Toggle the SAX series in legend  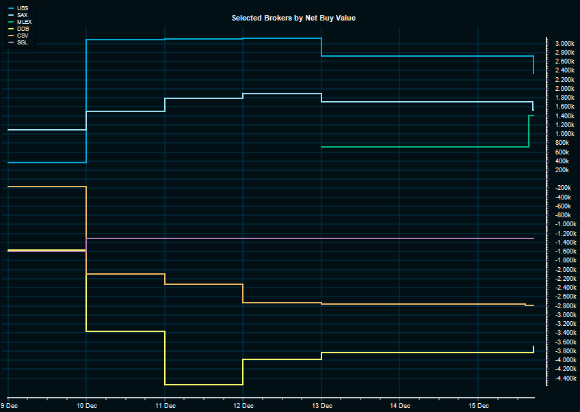point(22,15)
